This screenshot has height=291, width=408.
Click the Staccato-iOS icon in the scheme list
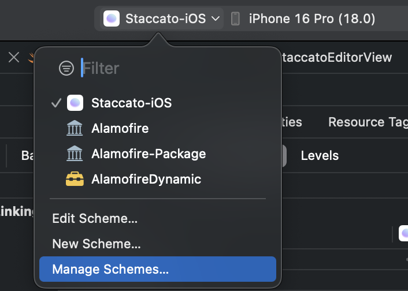pyautogui.click(x=75, y=103)
